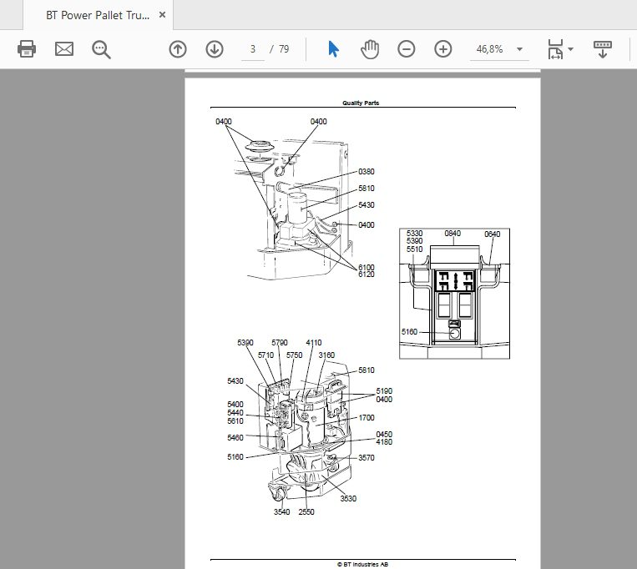
Task: Click the fit page scrolling mode icon
Action: tap(555, 49)
